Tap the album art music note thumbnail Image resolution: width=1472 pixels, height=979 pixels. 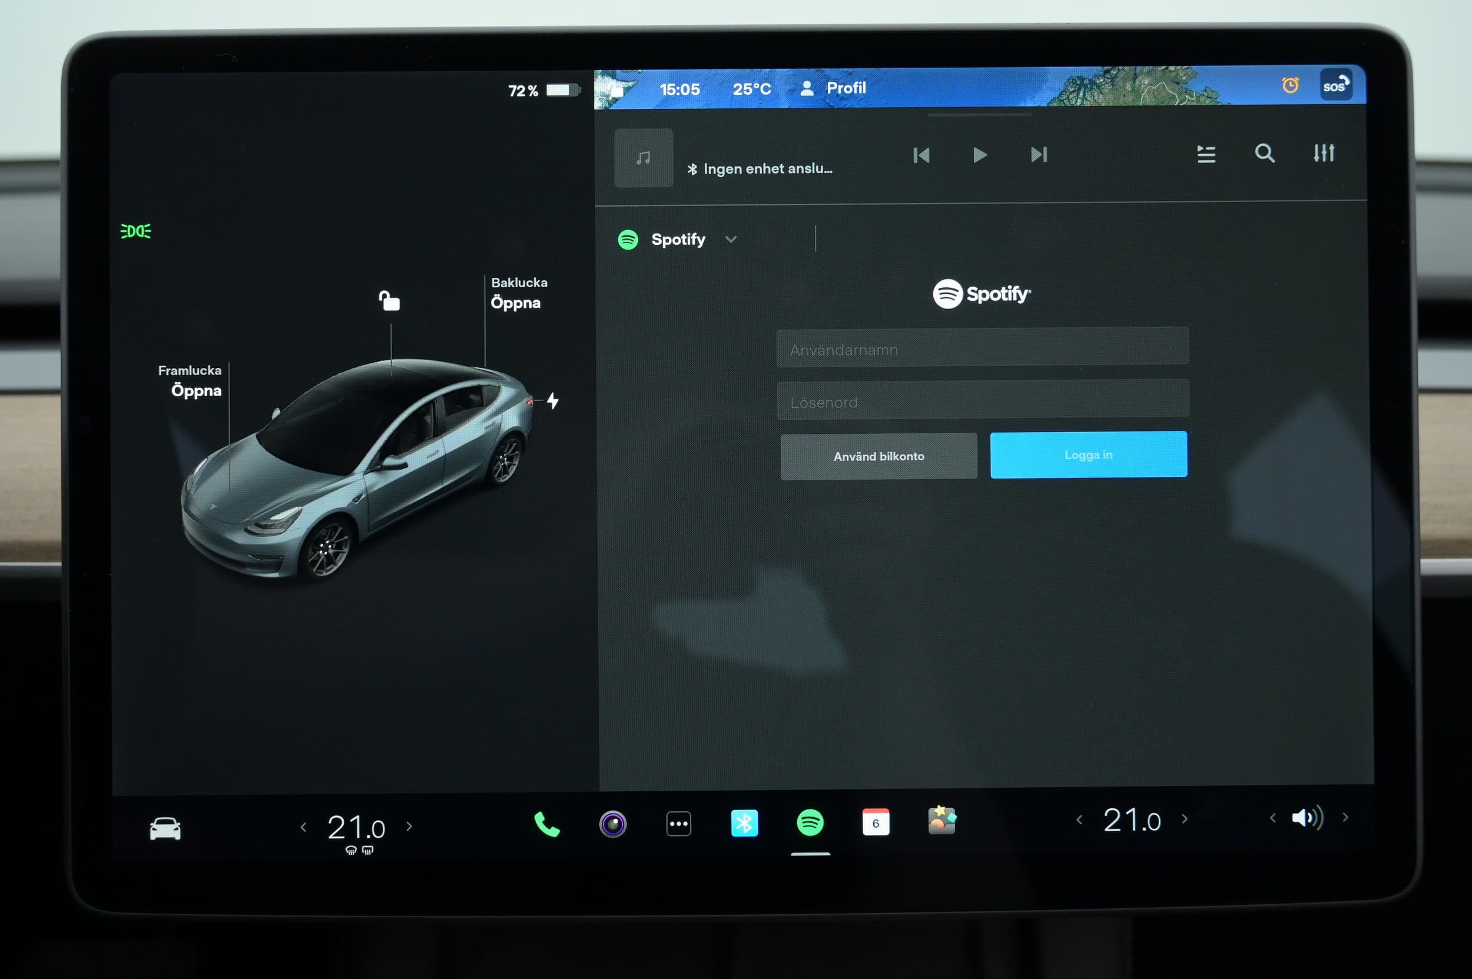click(643, 158)
